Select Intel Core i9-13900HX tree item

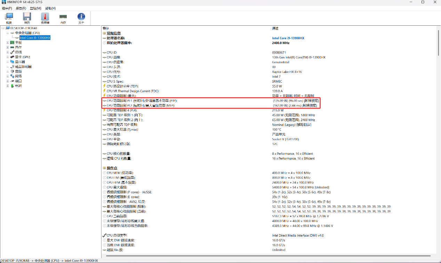tap(35, 38)
